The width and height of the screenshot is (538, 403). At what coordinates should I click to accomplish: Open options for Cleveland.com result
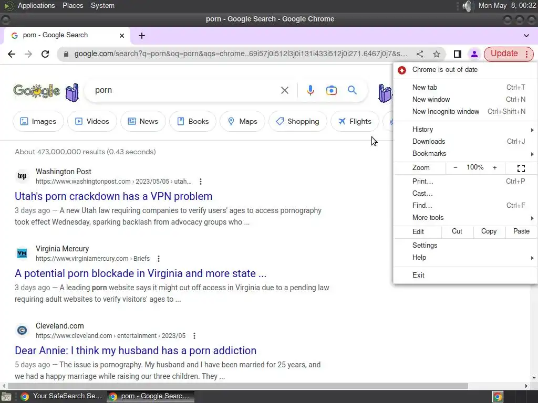pyautogui.click(x=194, y=335)
